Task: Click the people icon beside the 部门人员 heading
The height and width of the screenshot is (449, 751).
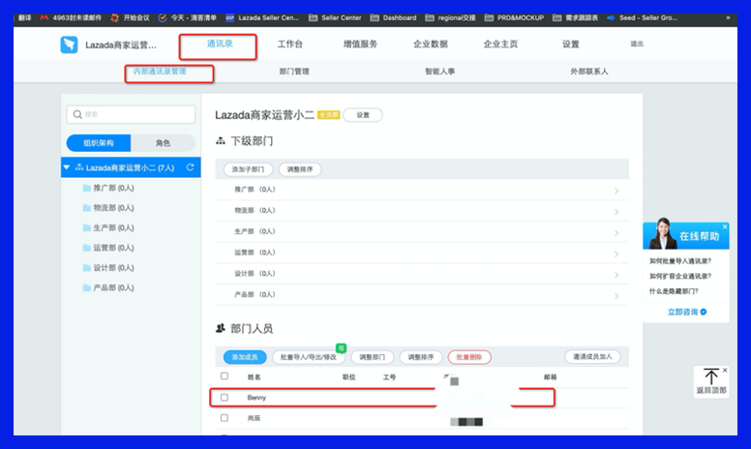Action: 221,328
